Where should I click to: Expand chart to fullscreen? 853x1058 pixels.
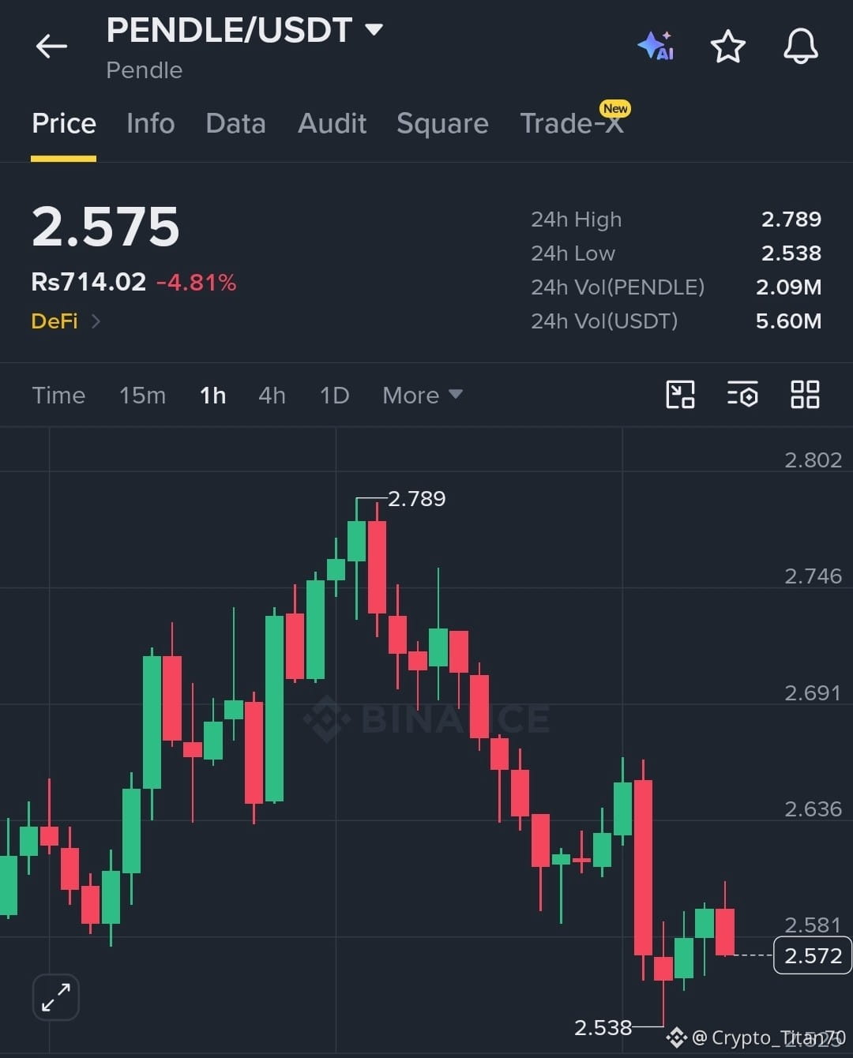pos(56,997)
